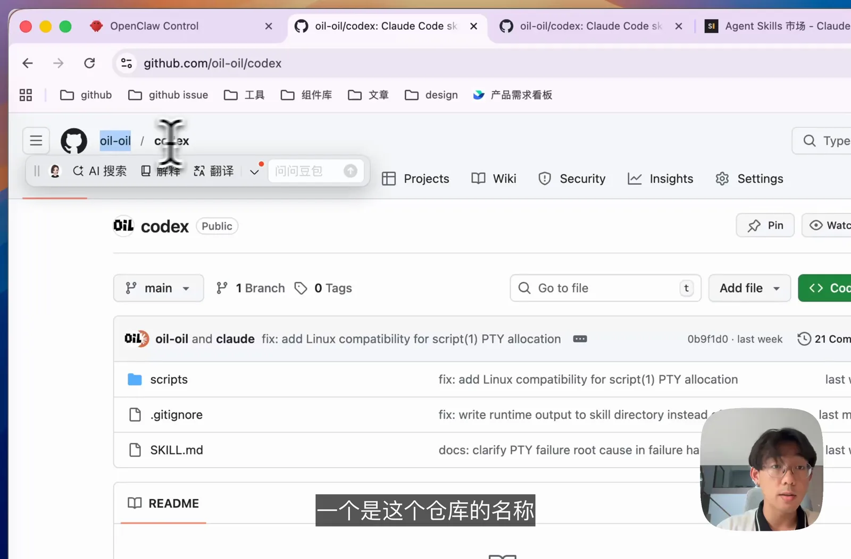This screenshot has height=559, width=851.
Task: Click claude co-author in latest commit
Action: click(235, 340)
